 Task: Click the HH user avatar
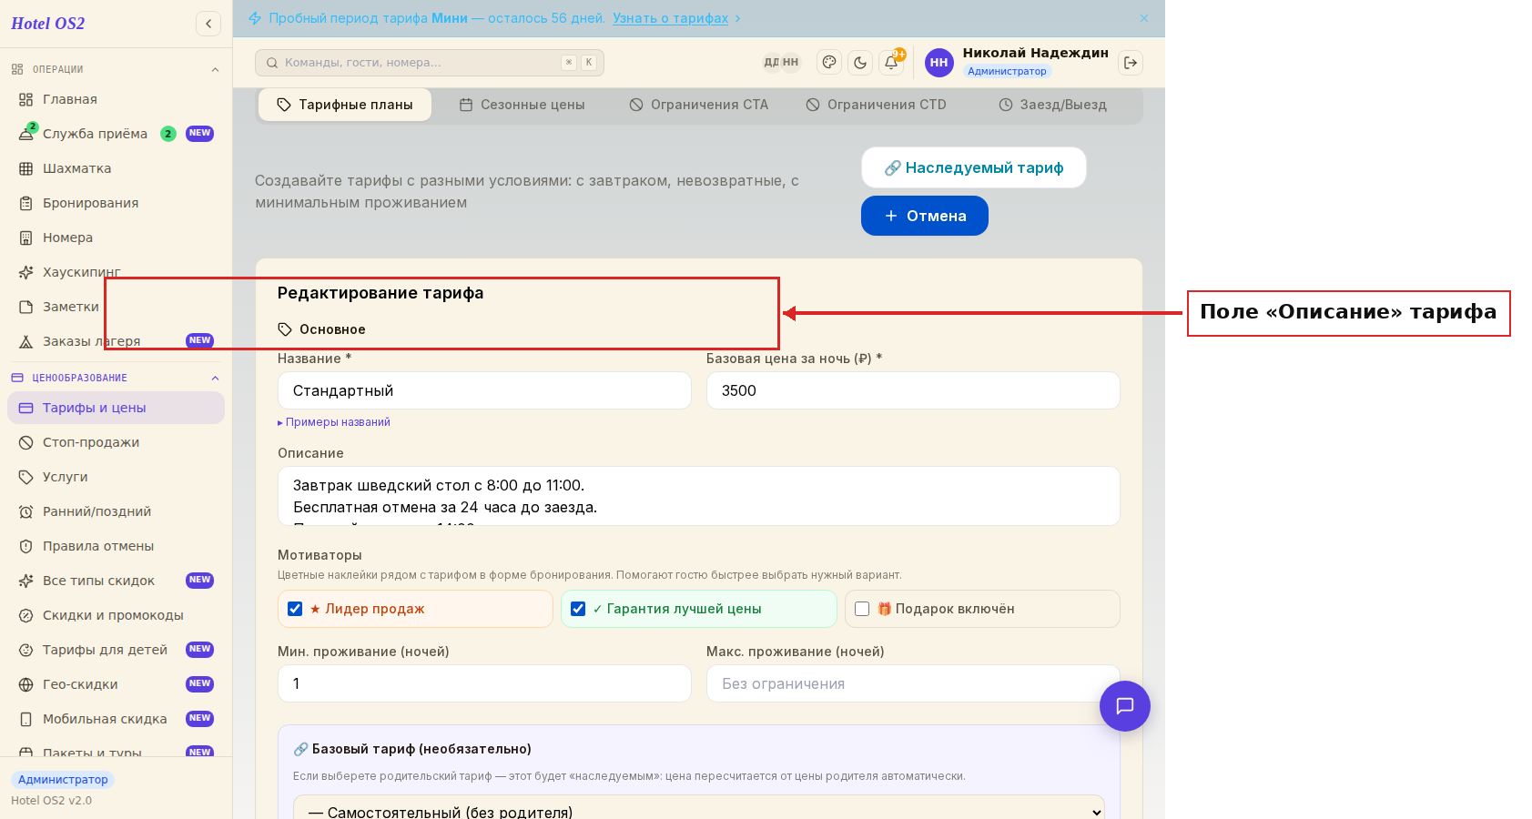(x=939, y=63)
